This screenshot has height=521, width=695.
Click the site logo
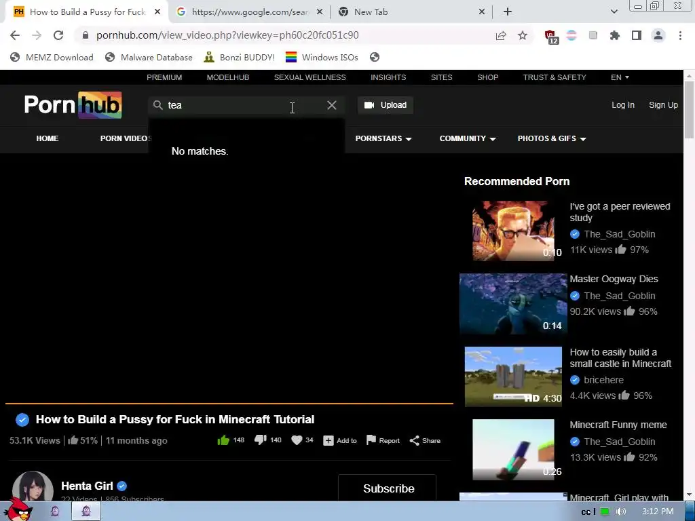coord(73,105)
